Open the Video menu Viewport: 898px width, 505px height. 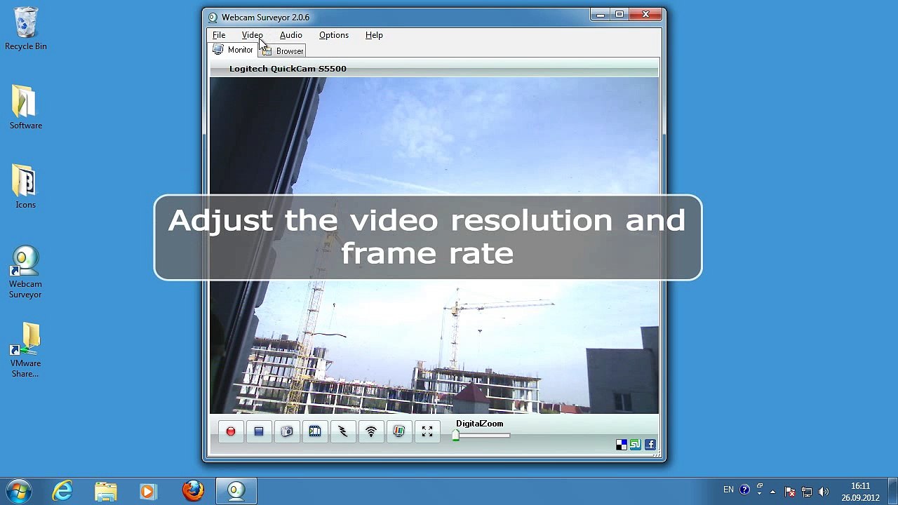[x=252, y=35]
